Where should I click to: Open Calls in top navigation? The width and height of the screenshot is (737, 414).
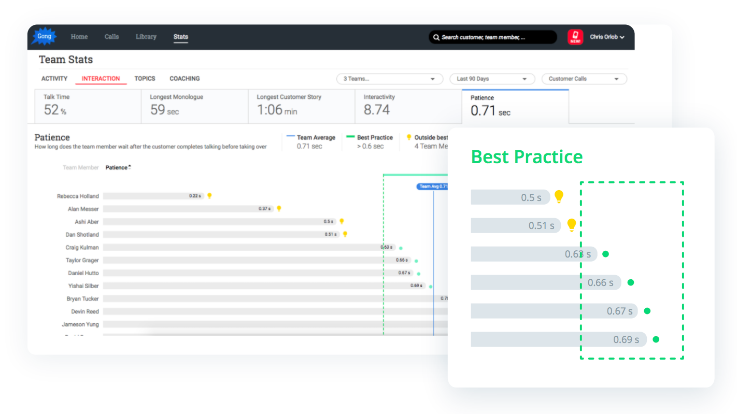pyautogui.click(x=111, y=37)
